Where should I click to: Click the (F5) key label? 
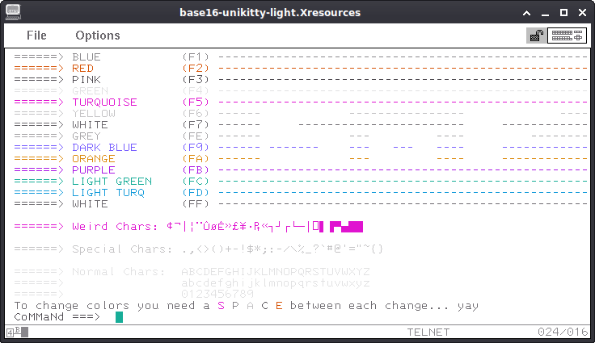pos(196,102)
